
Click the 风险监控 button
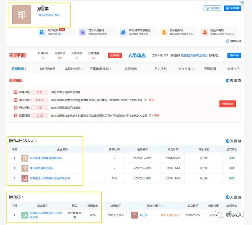(233, 8)
